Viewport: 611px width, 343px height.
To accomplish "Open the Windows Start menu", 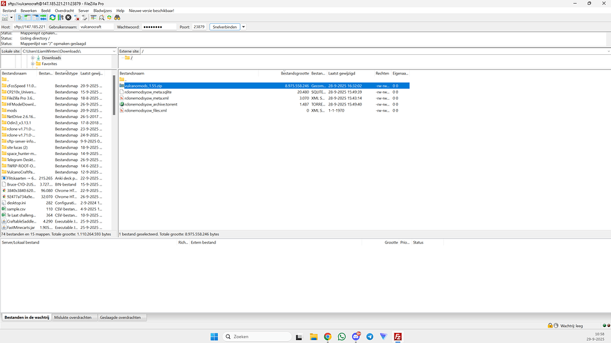I will pyautogui.click(x=214, y=337).
